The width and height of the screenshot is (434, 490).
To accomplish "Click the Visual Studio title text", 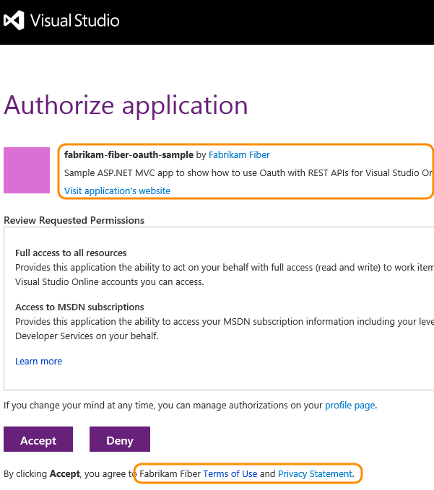I will (74, 21).
